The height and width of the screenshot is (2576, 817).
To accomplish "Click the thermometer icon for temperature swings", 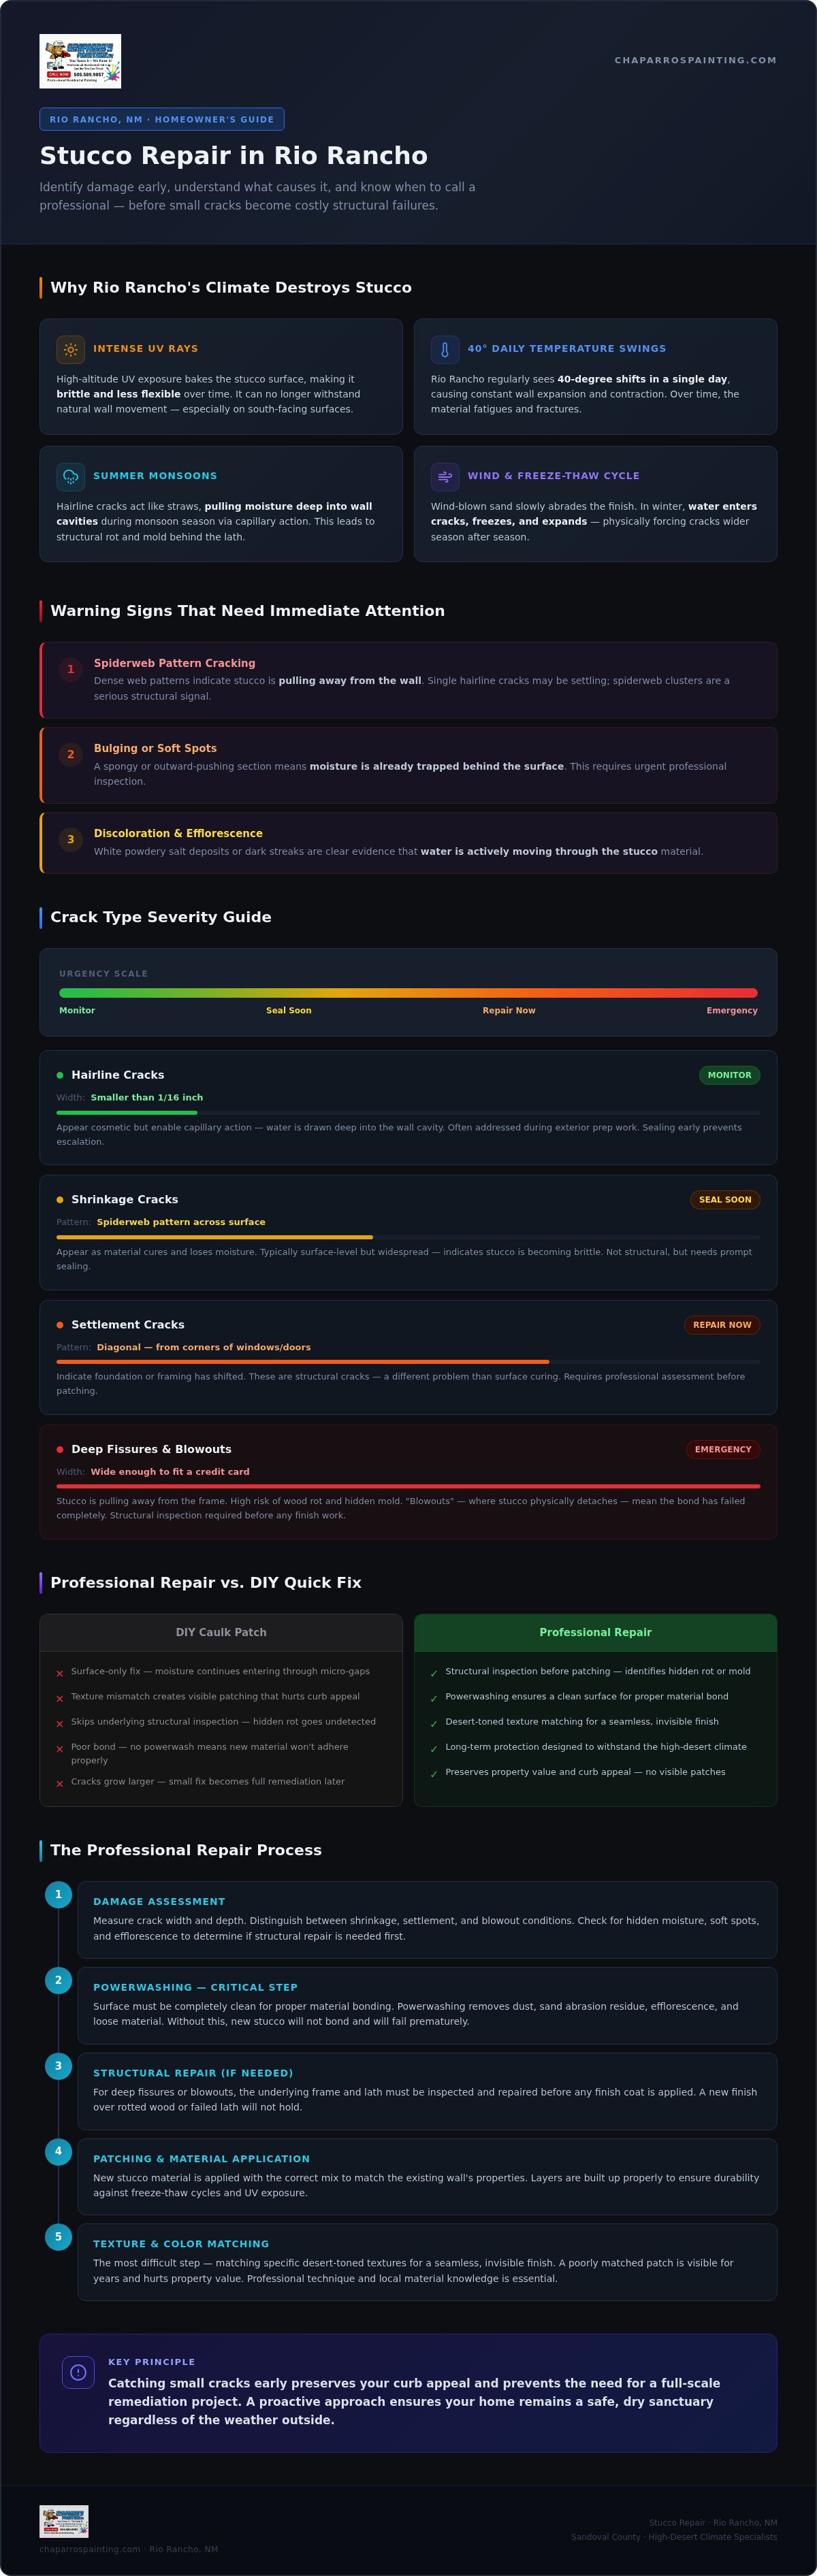I will coord(445,350).
